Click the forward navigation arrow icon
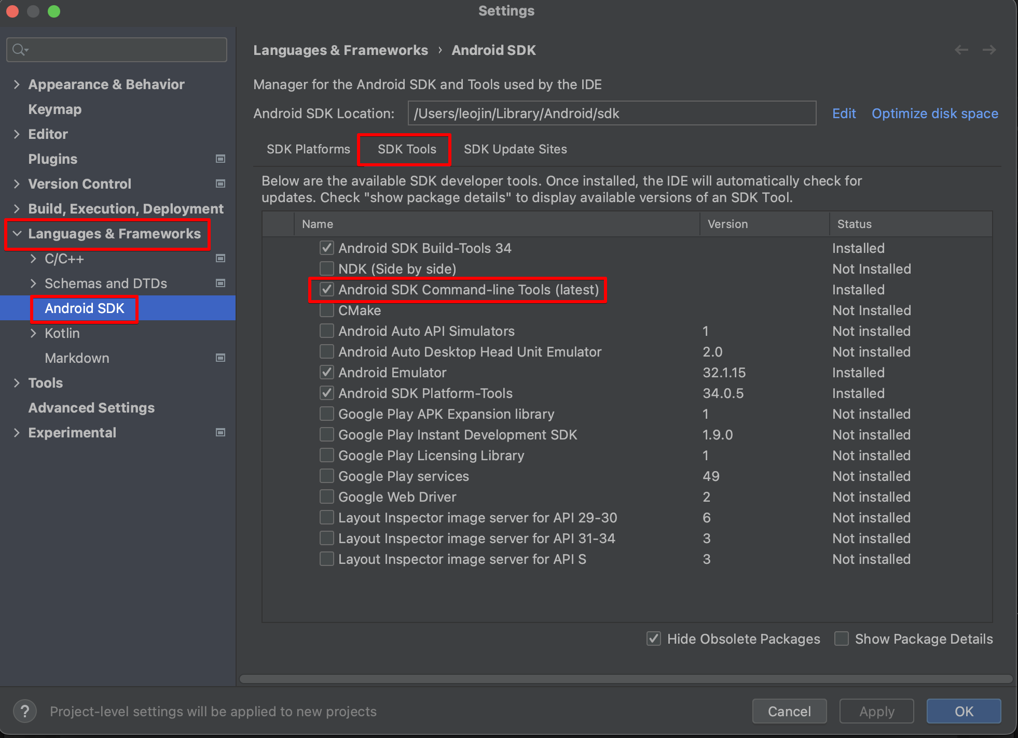The image size is (1018, 738). (989, 50)
